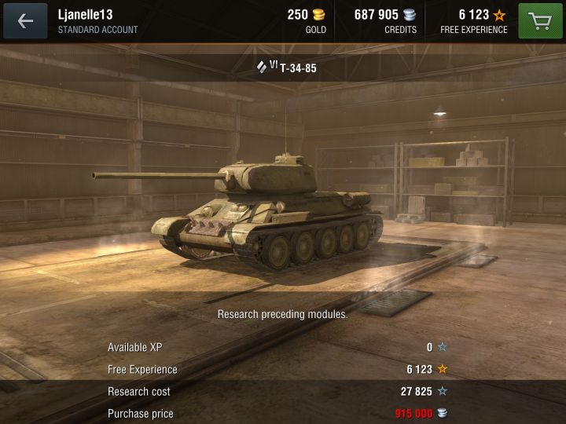Tap the 6 123 free experience balance in header
This screenshot has height=424, width=566.
click(473, 15)
